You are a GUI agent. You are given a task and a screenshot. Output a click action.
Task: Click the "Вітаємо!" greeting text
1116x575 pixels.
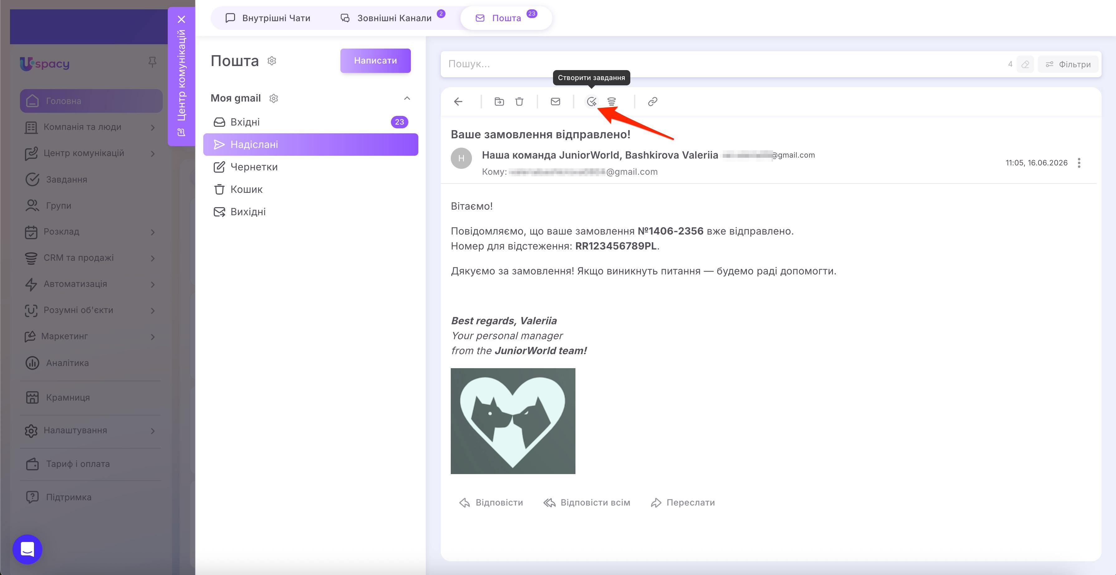tap(472, 206)
